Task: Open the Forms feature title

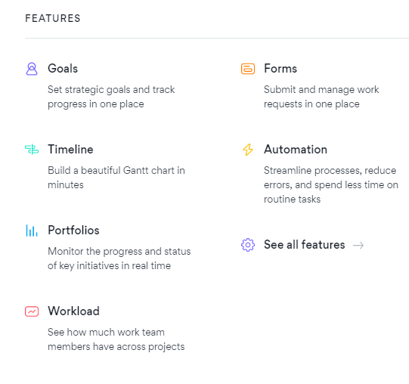Action: pos(280,69)
